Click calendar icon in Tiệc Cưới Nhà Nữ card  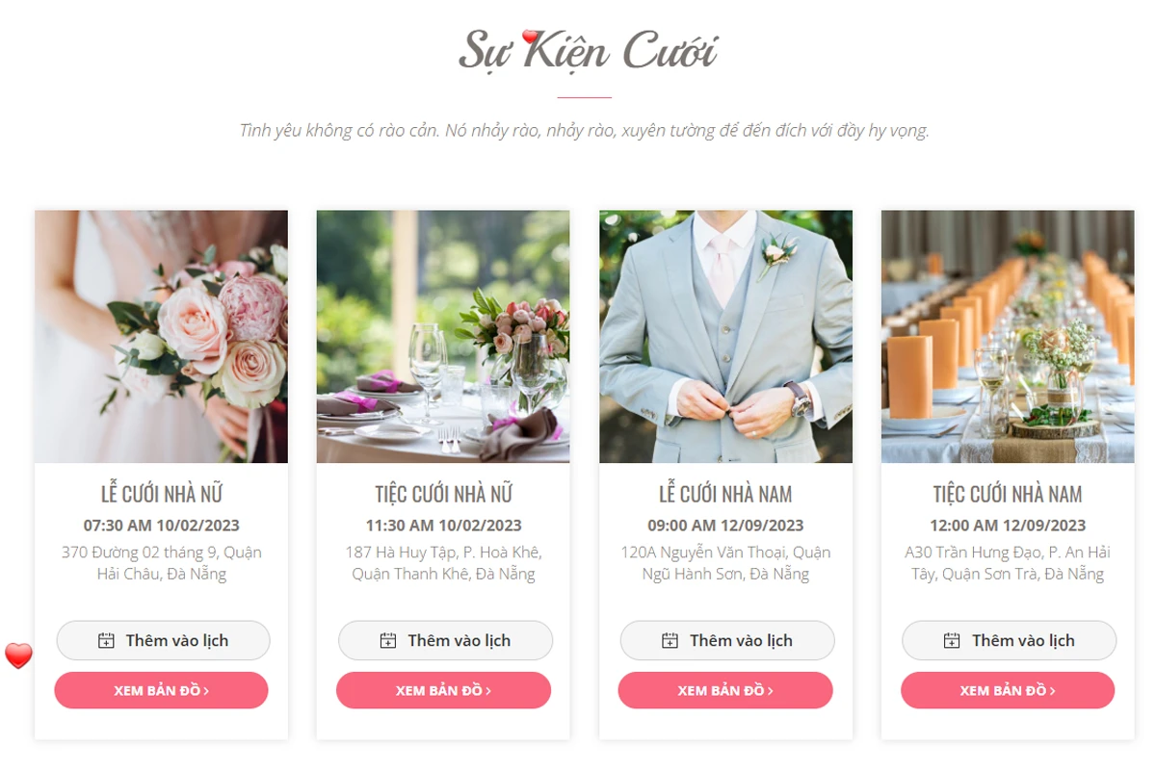(x=388, y=641)
